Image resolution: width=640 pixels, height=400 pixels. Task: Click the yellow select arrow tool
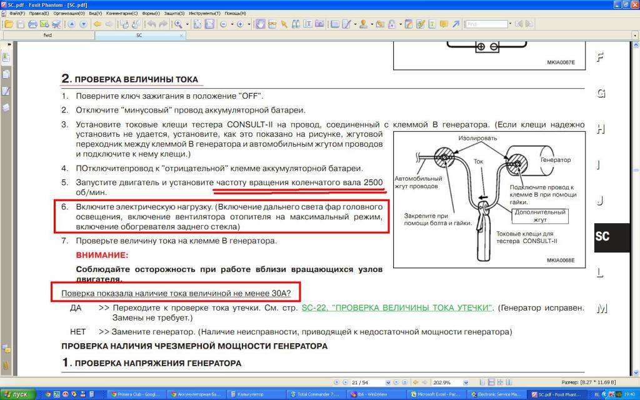coord(284,24)
